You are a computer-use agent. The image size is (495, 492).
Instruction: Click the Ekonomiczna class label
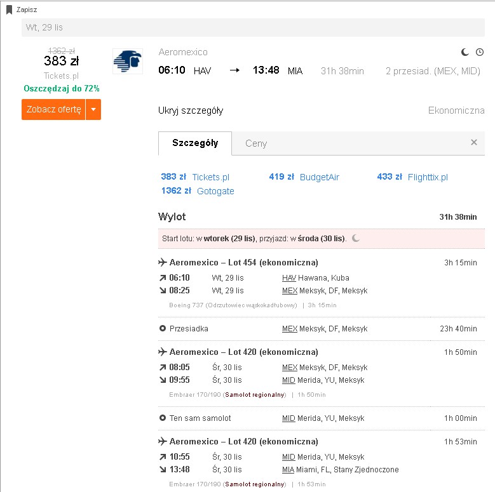[x=456, y=110]
